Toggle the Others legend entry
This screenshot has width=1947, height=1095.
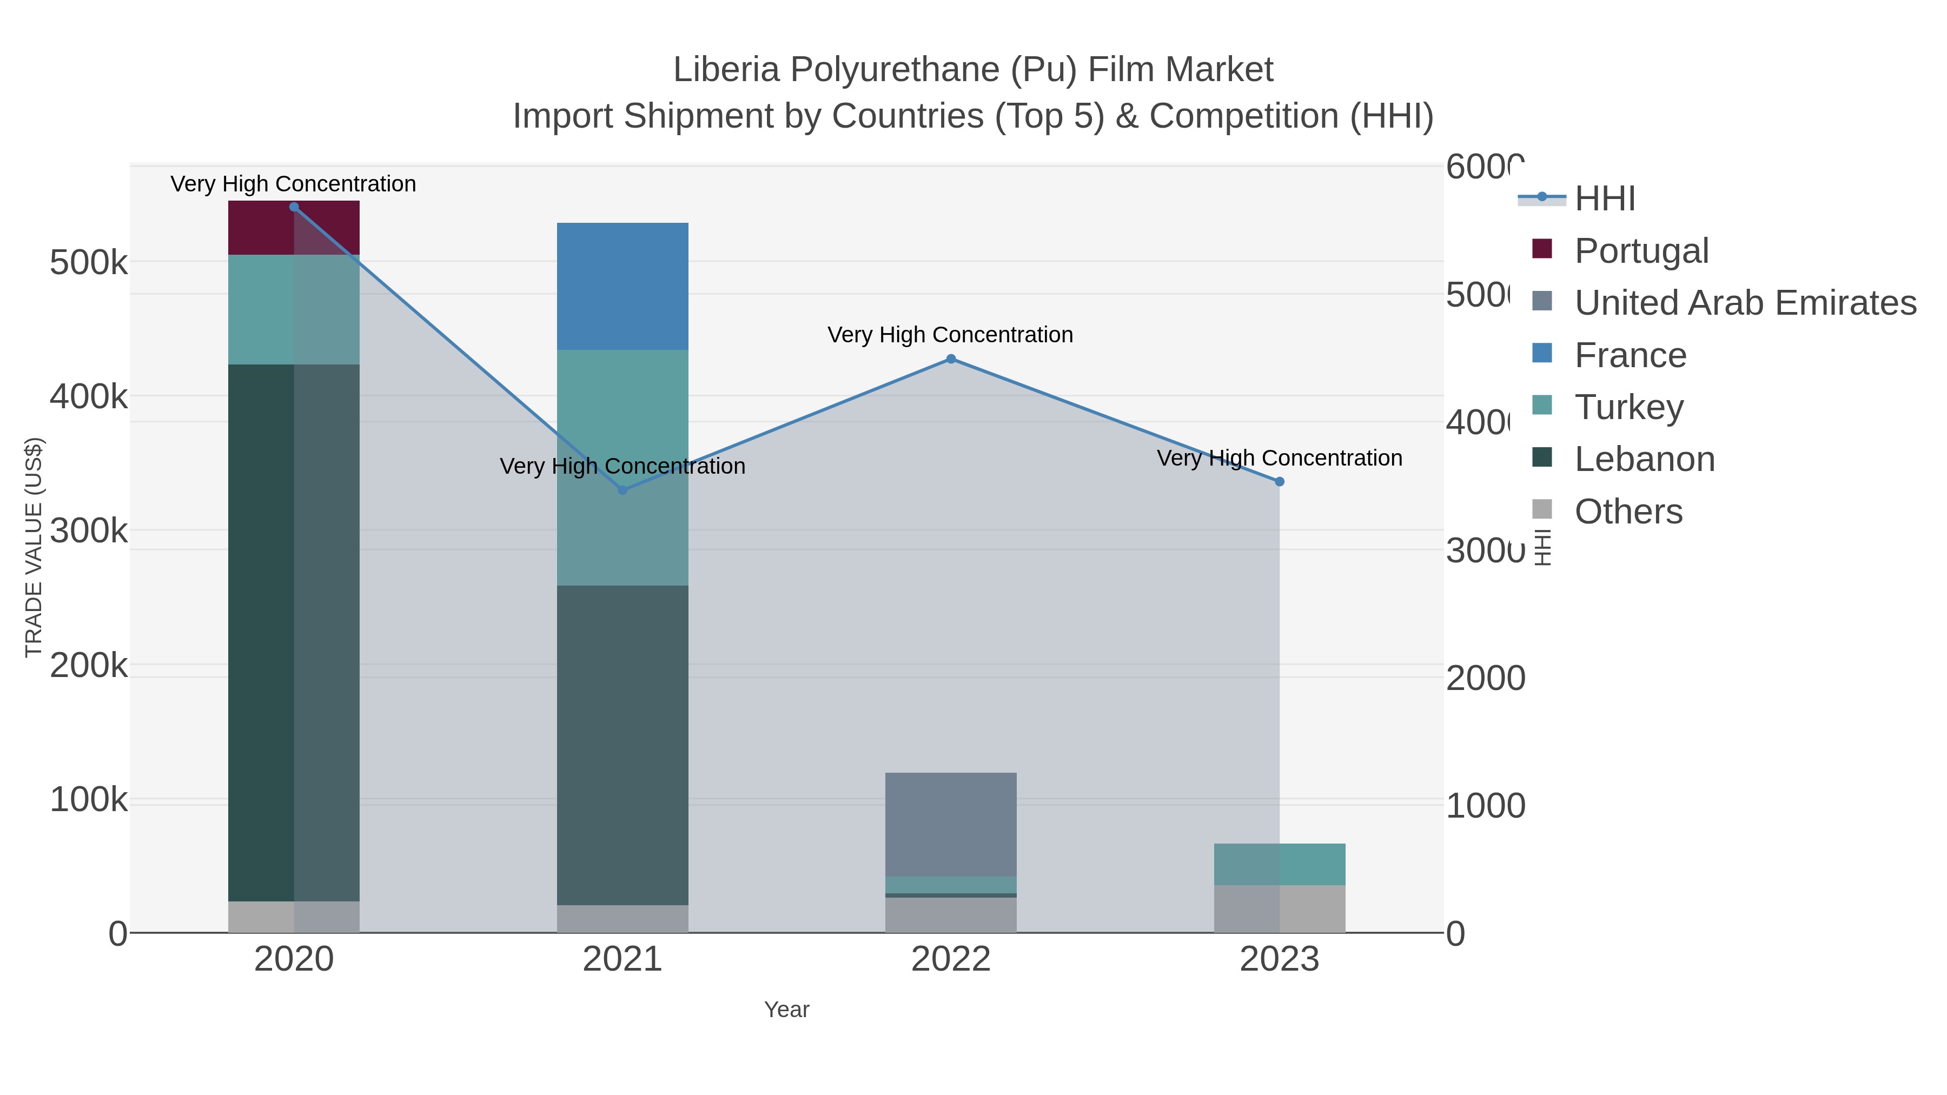(1607, 511)
